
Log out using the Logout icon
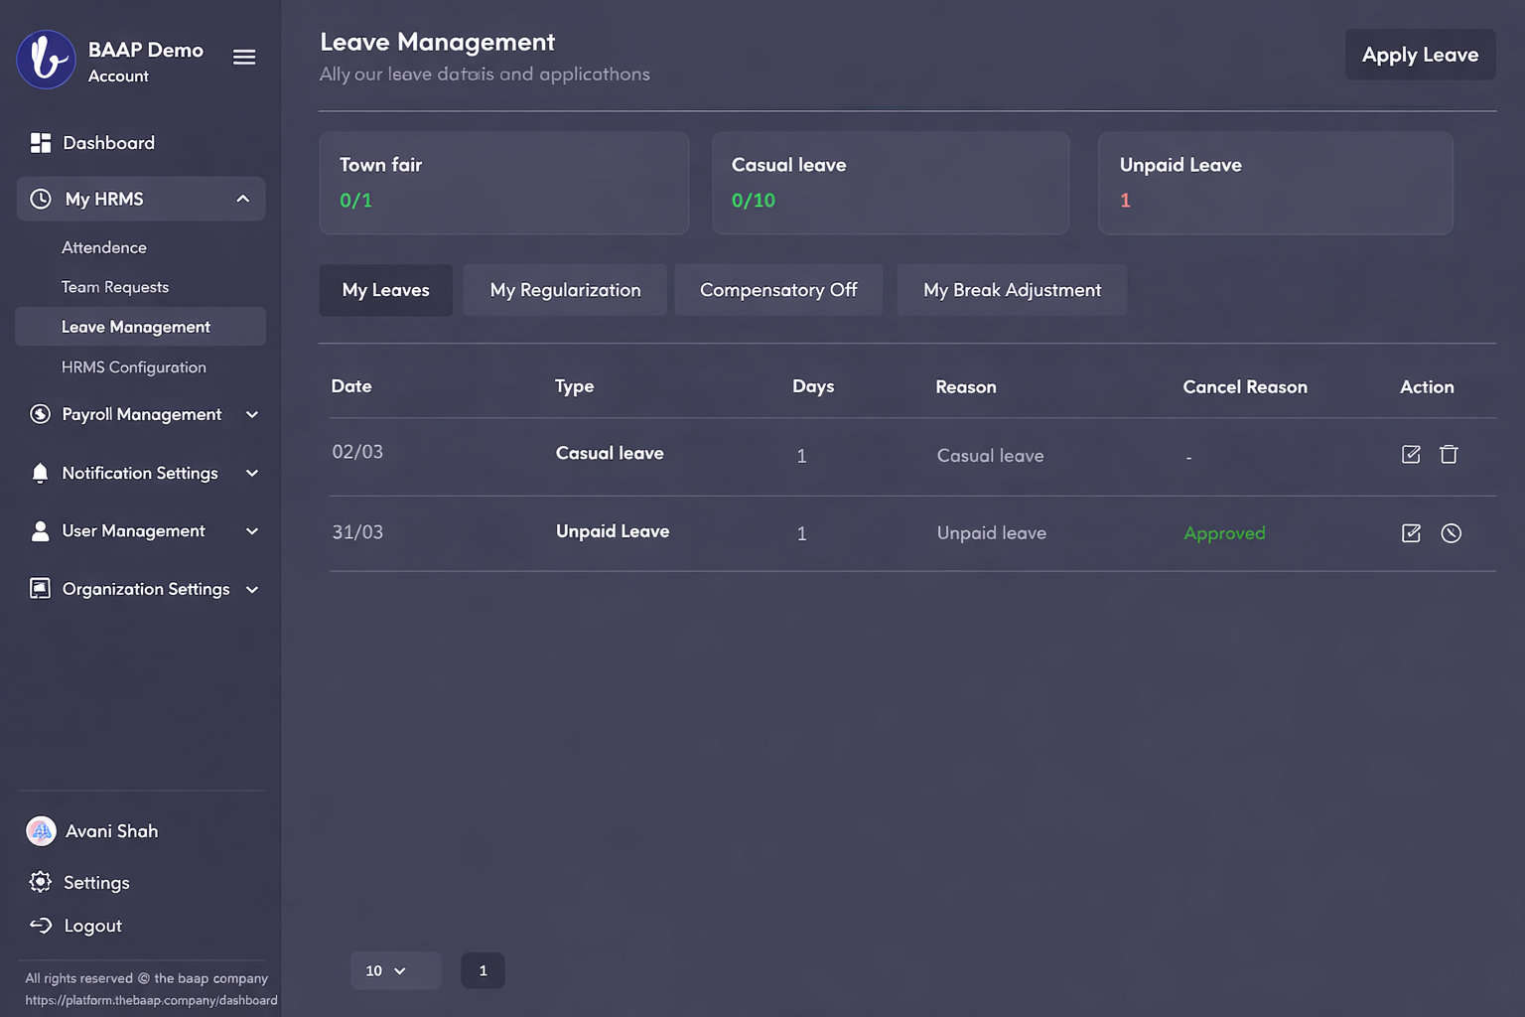click(41, 926)
